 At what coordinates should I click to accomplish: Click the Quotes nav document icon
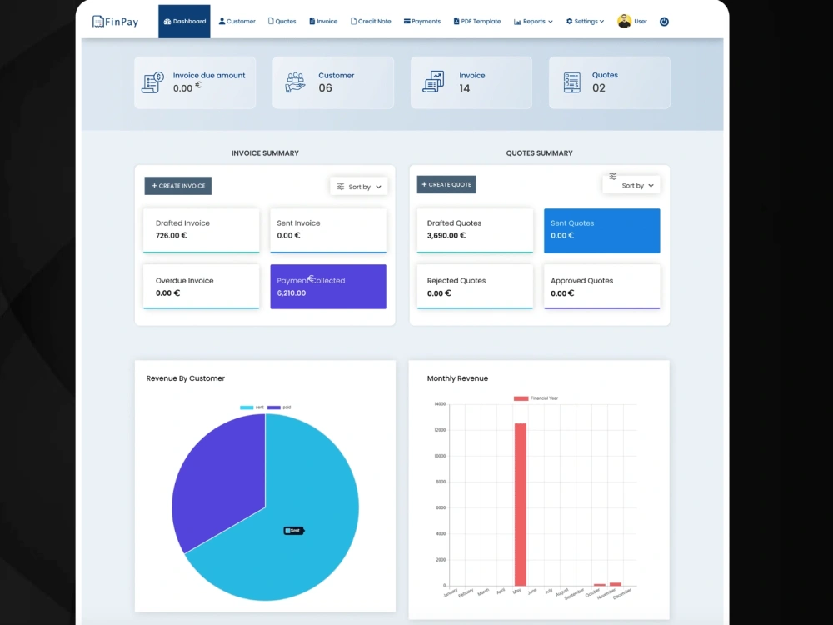click(271, 22)
